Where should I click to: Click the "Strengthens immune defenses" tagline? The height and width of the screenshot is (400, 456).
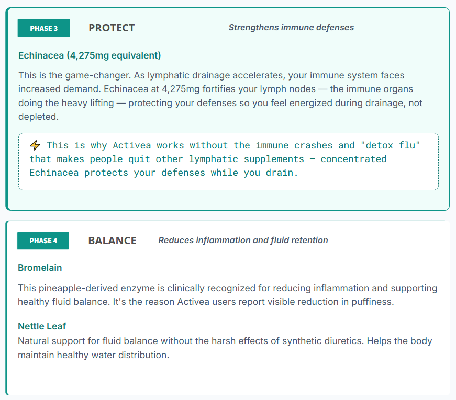pos(291,27)
